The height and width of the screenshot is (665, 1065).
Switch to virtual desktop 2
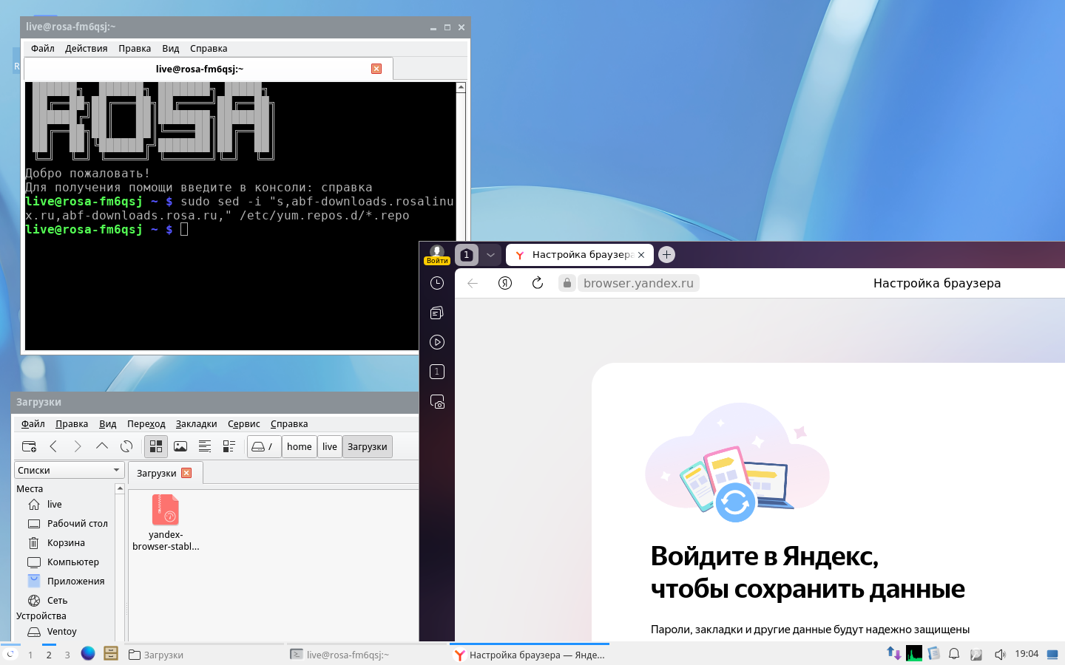[x=49, y=655]
